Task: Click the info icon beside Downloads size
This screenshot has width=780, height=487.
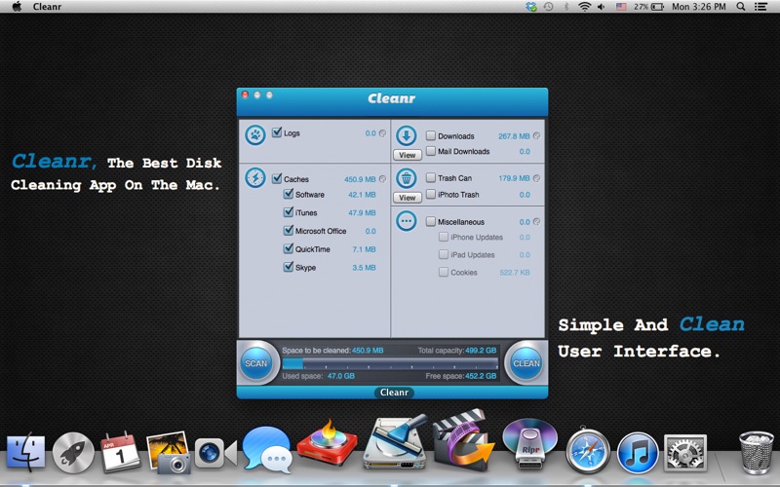Action: point(536,135)
